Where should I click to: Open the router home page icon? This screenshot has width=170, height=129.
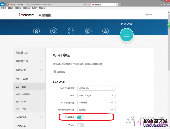36,31
